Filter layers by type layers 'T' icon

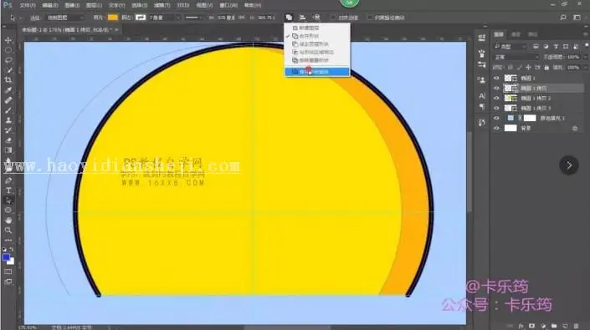[x=556, y=47]
